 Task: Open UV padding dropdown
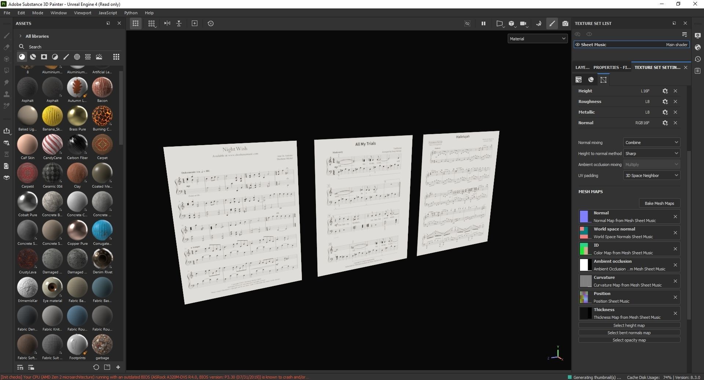(652, 176)
